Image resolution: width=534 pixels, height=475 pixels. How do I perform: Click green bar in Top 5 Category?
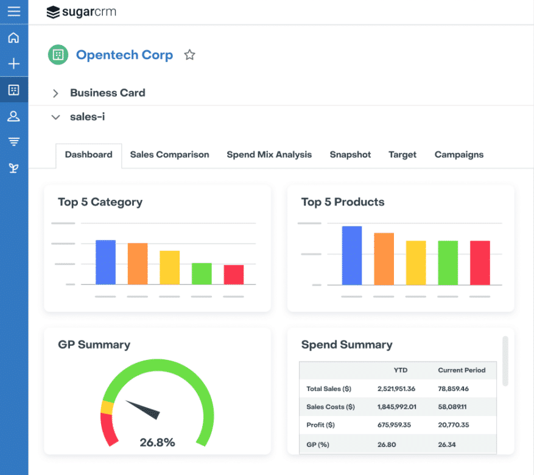(202, 274)
